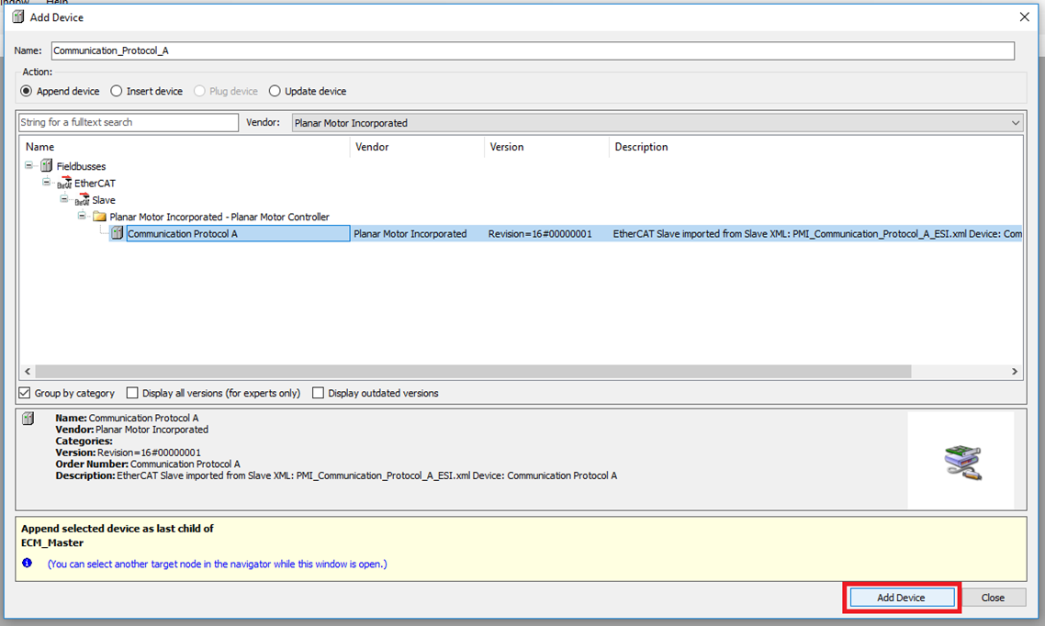This screenshot has width=1045, height=626.
Task: Click the EtherCAT node icon
Action: click(63, 184)
